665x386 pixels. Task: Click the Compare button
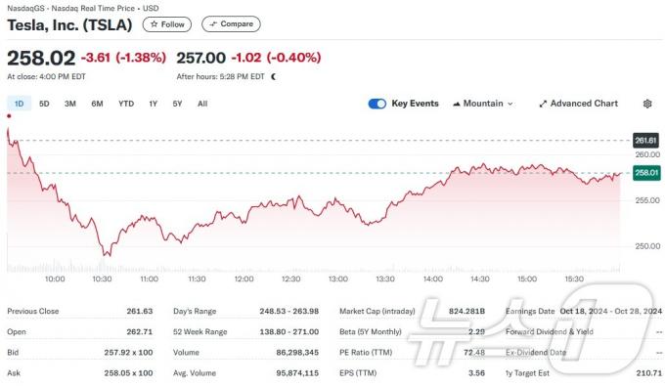coord(231,24)
